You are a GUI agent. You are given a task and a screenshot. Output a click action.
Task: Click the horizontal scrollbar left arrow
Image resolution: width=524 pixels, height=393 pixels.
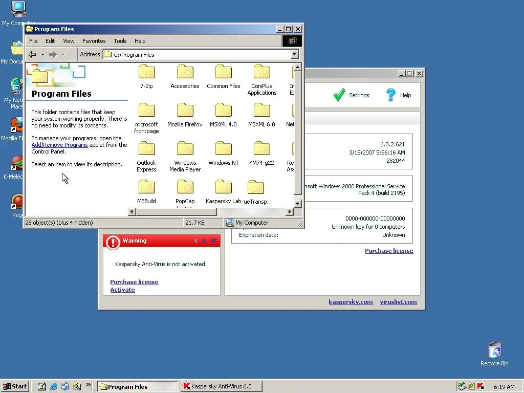[132, 211]
